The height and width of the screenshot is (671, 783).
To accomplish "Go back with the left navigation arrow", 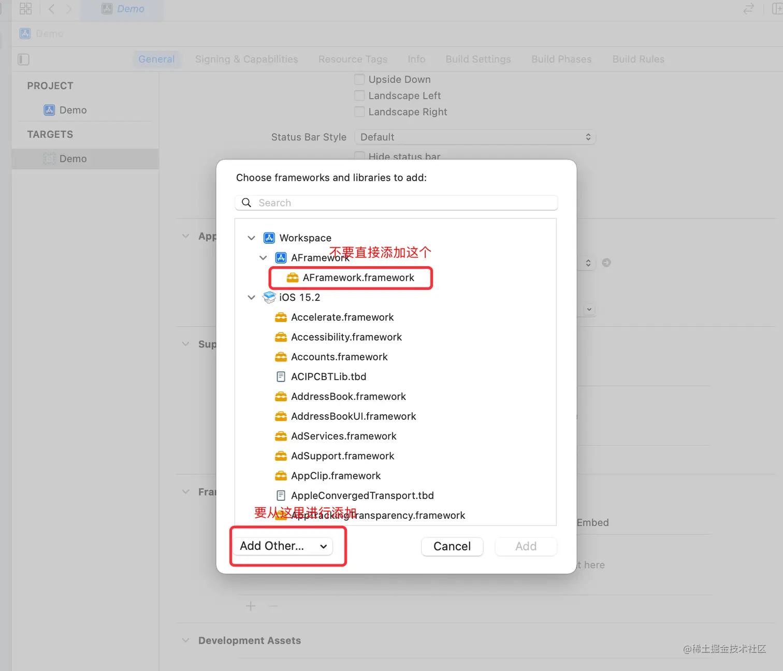I will coord(51,9).
